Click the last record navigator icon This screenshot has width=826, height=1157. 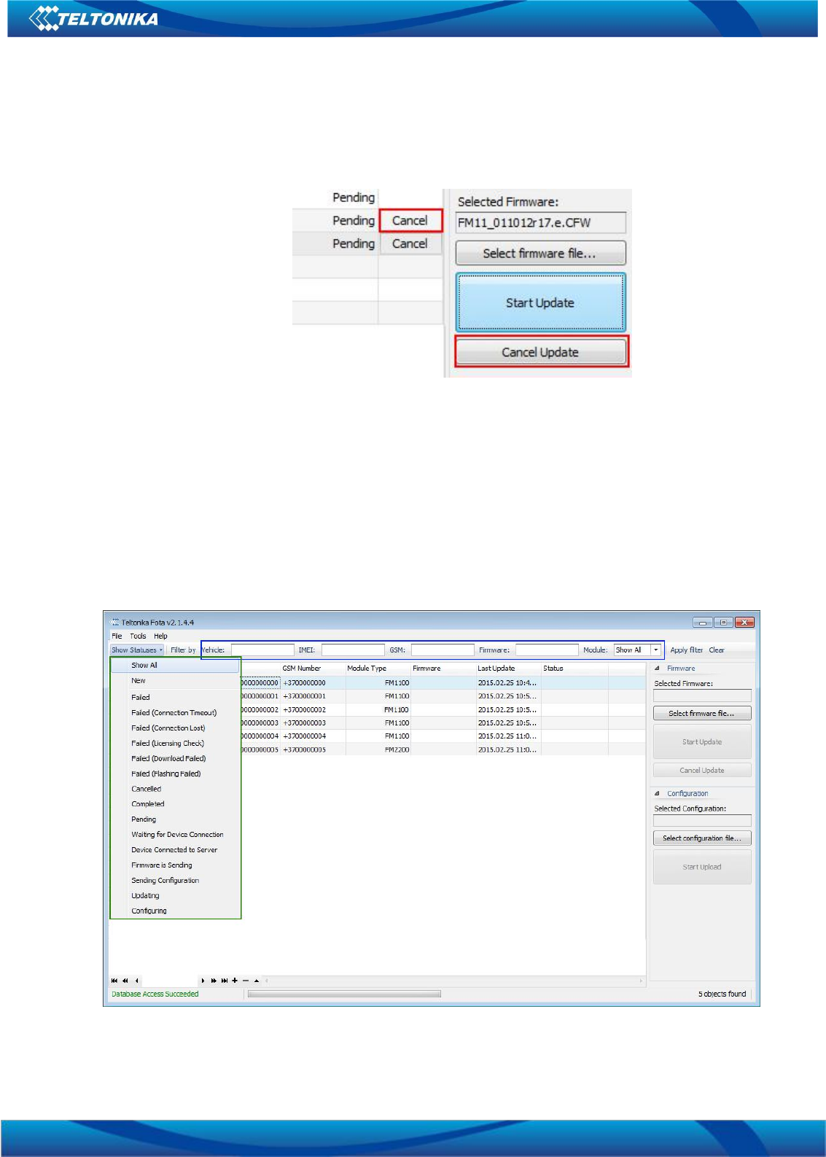click(225, 981)
